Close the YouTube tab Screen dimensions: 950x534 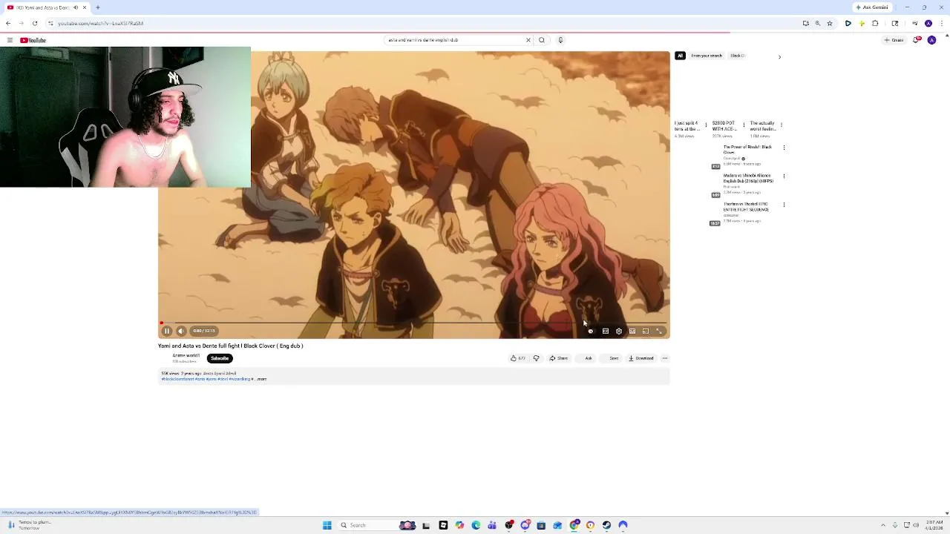pyautogui.click(x=85, y=7)
